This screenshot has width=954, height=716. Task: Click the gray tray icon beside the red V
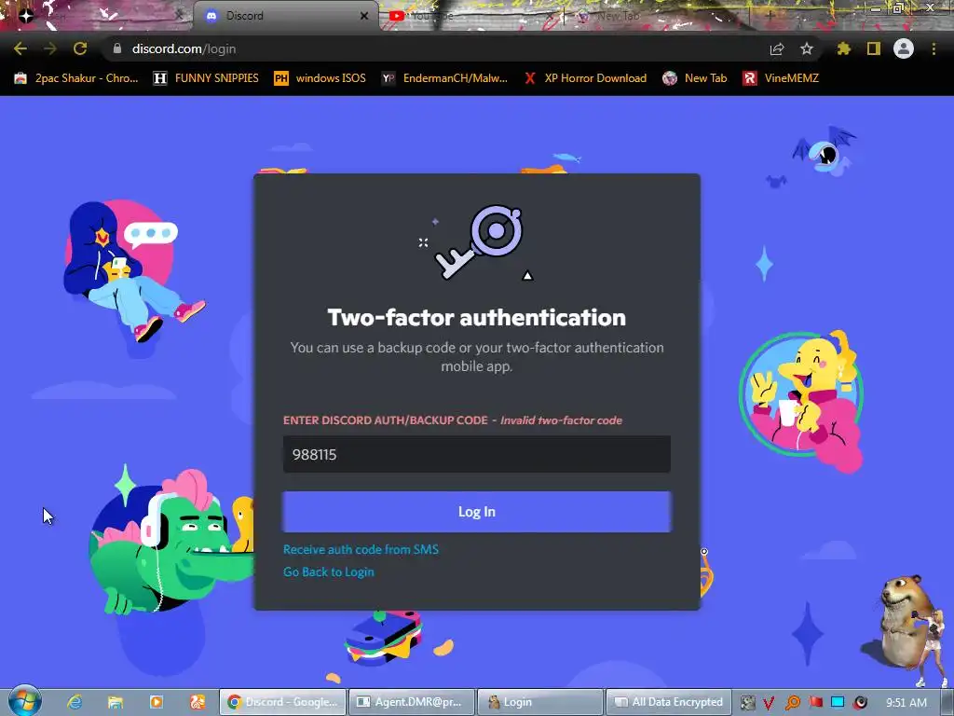[x=747, y=703]
